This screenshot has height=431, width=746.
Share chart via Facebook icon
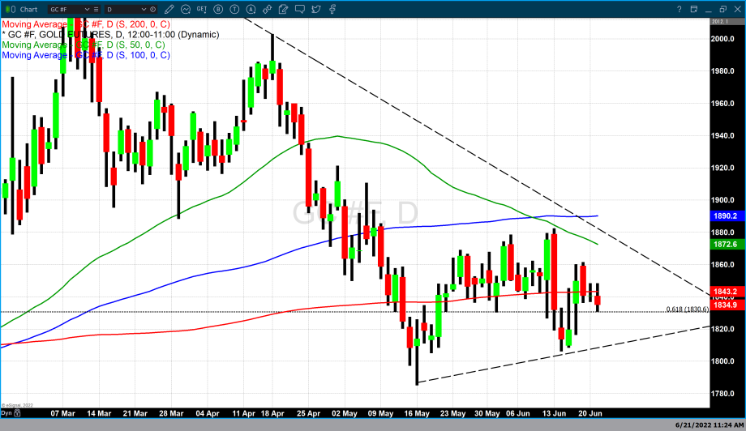point(332,9)
